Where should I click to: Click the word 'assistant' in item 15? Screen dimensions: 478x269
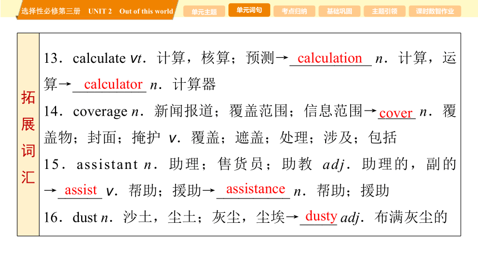[x=107, y=165]
